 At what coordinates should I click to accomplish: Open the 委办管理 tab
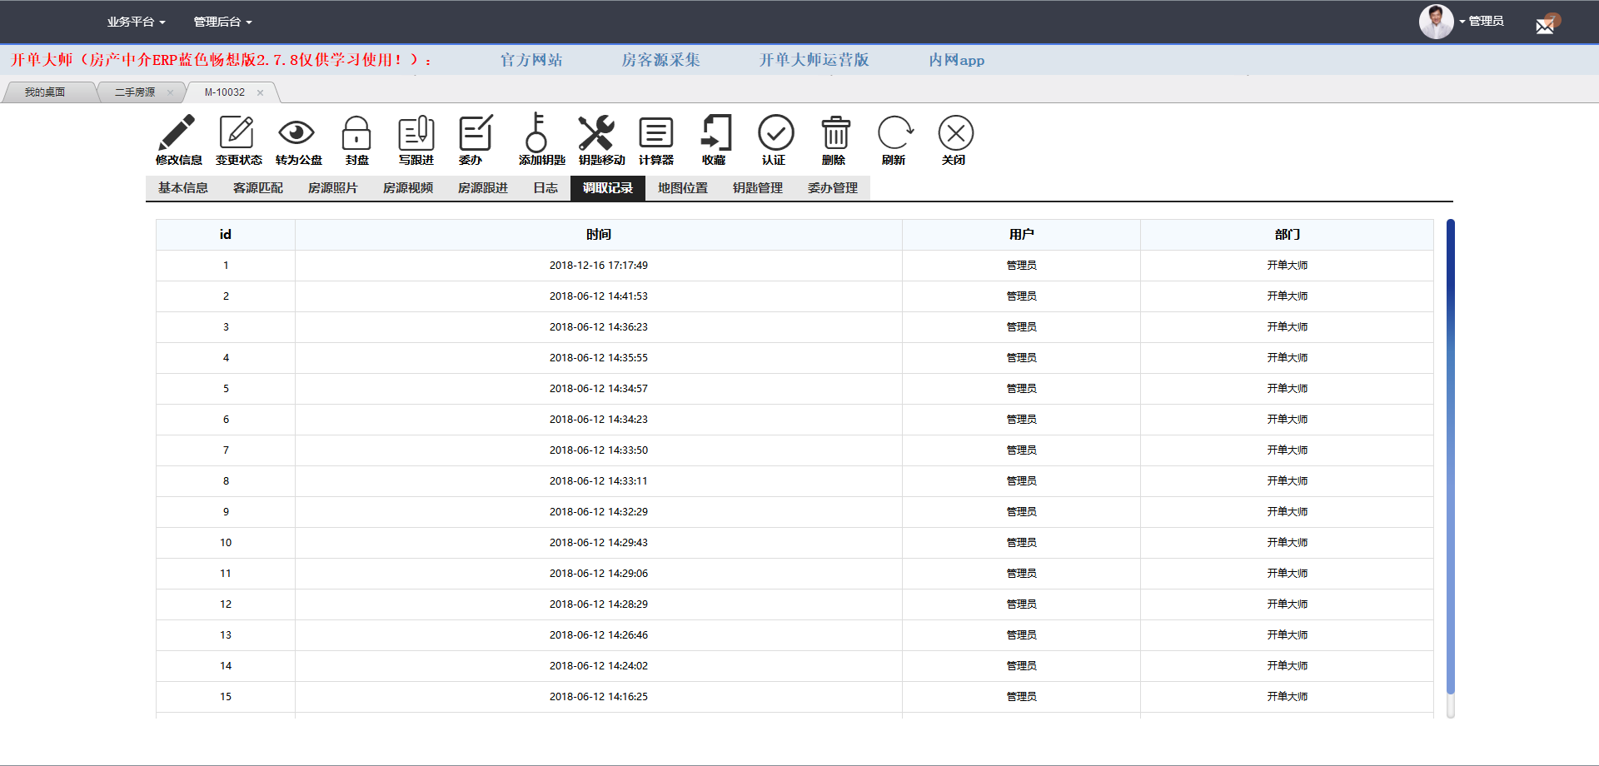(x=833, y=188)
